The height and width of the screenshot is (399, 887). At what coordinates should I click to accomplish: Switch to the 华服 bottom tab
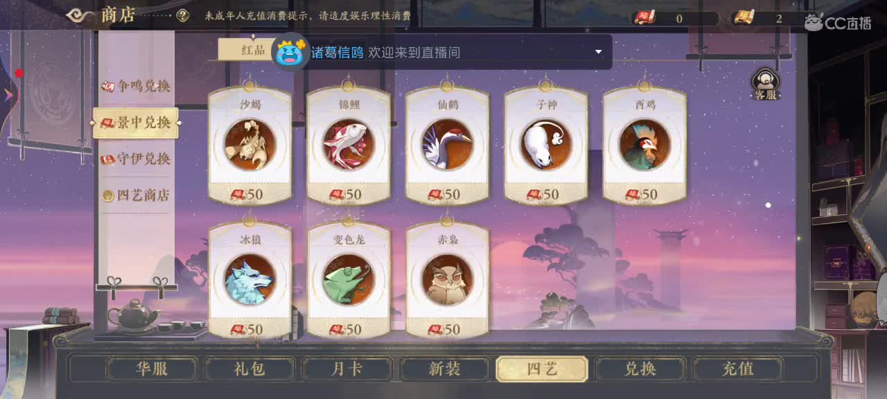coord(151,369)
